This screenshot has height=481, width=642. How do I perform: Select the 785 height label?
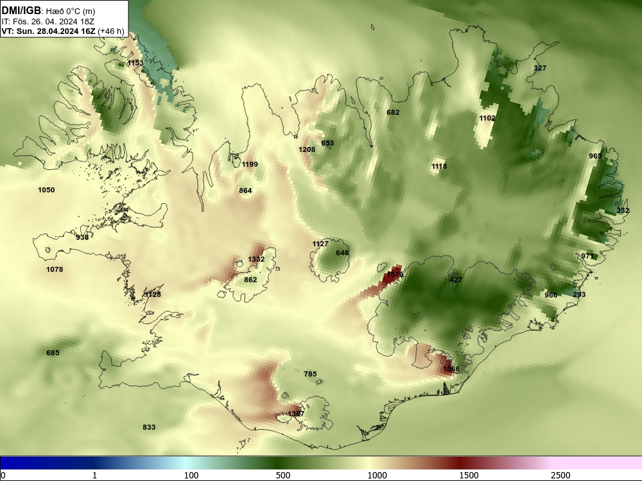tap(310, 373)
